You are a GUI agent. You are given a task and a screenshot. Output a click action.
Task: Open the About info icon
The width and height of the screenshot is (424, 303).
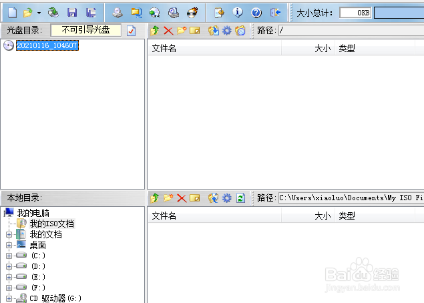coord(238,13)
